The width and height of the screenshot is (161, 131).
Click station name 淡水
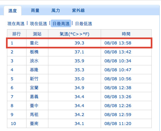pyautogui.click(x=34, y=61)
